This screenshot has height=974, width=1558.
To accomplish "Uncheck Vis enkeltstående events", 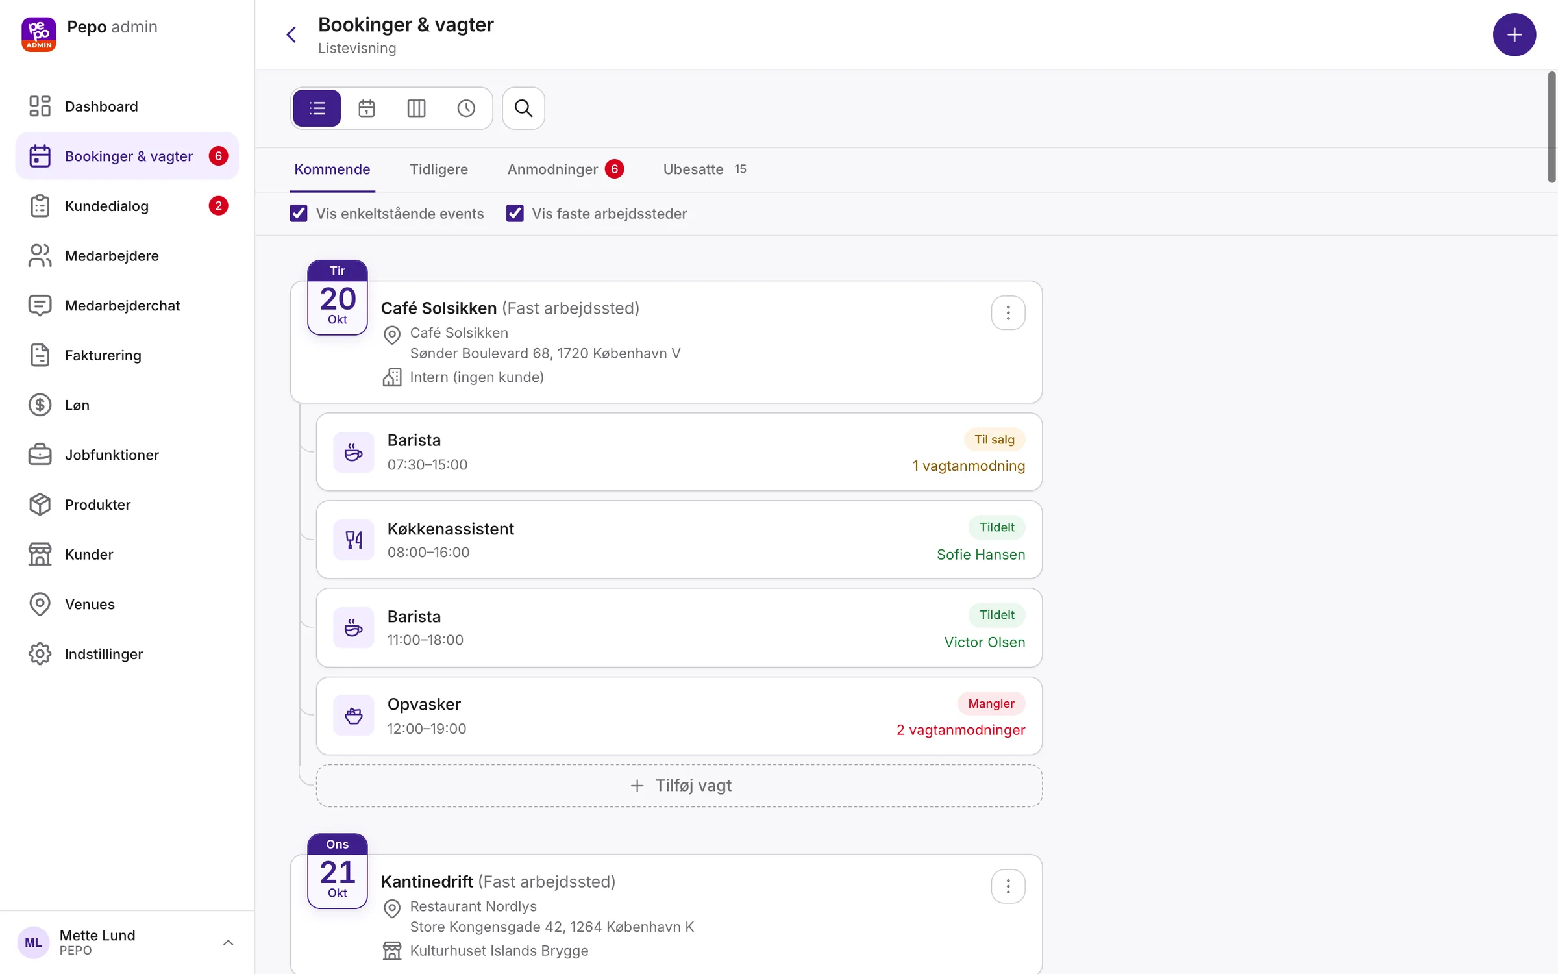I will click(299, 214).
